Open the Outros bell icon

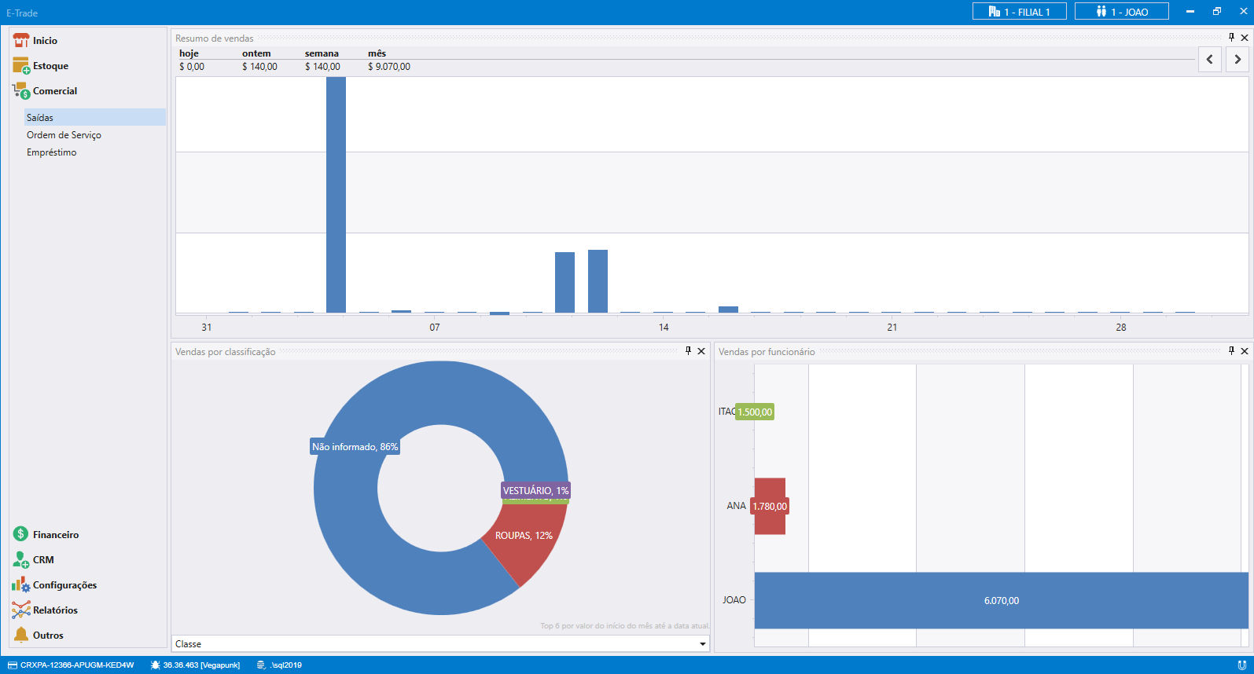click(20, 635)
